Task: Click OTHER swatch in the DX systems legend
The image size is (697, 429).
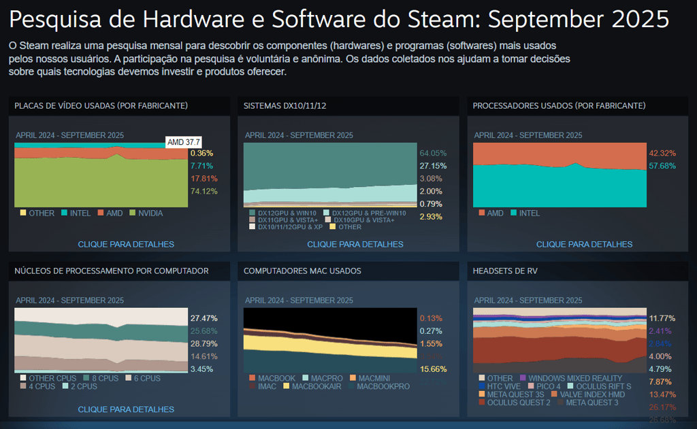Action: click(332, 226)
